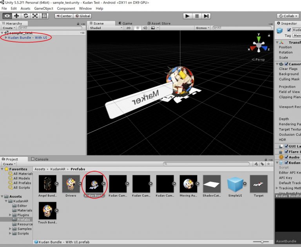The height and width of the screenshot is (247, 301).
Task: Expand the Samples folder
Action: [x=10, y=229]
